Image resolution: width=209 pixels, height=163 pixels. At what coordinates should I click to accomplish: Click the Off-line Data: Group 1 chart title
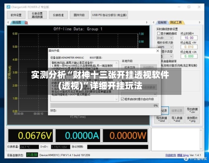(x=78, y=29)
